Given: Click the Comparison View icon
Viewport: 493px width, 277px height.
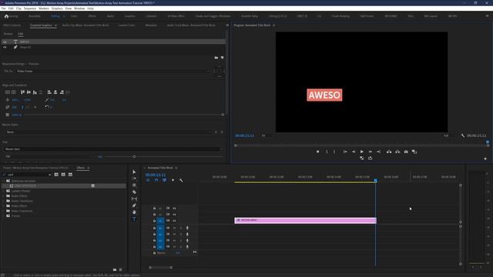Looking at the screenshot, I should tap(414, 152).
